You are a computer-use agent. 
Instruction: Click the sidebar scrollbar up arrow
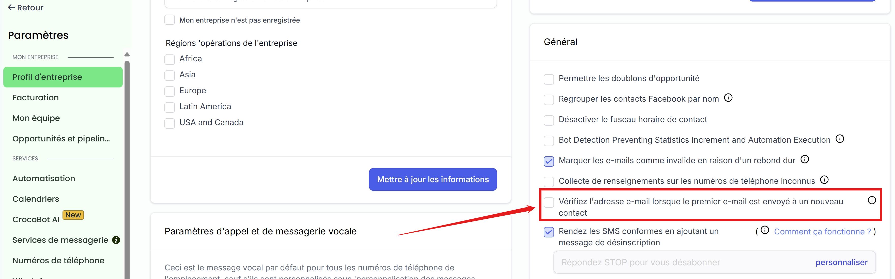coord(127,54)
